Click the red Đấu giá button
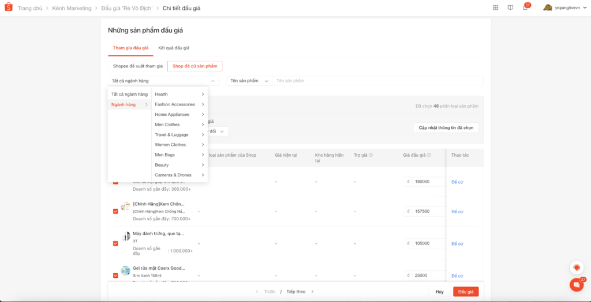This screenshot has height=302, width=591. [x=466, y=292]
